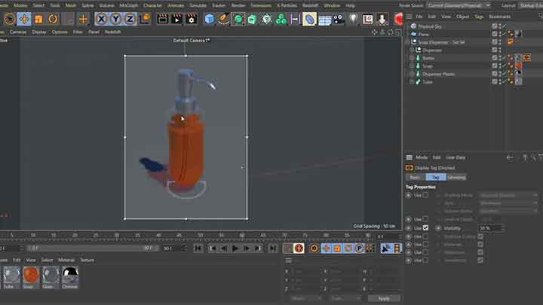Select the Rotate tool
Image resolution: width=543 pixels, height=305 pixels.
tap(53, 19)
